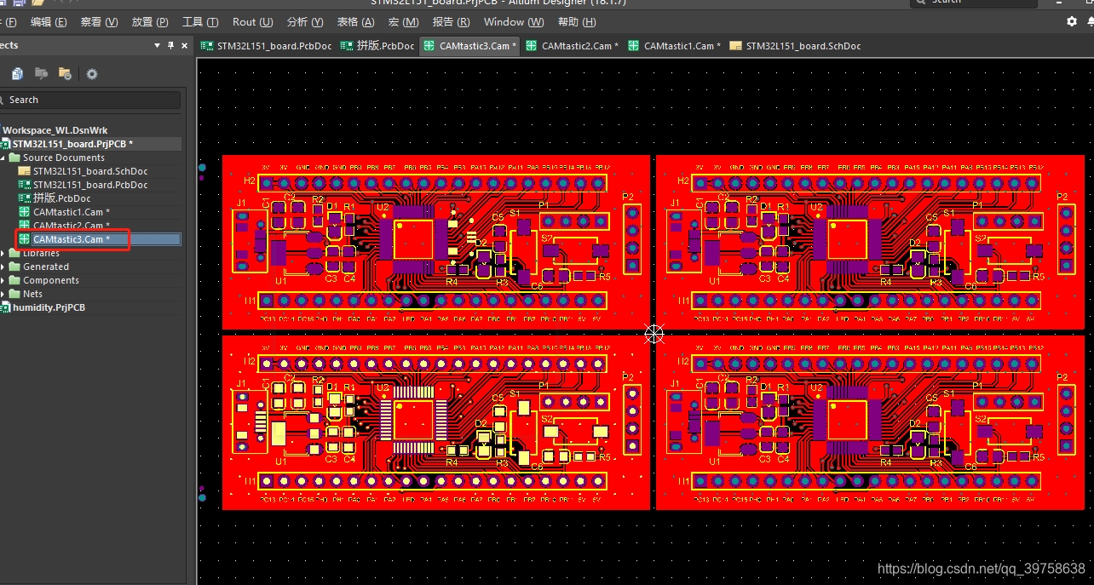
Task: Click the folder with gear icon in Projects toolbar
Action: click(x=65, y=74)
